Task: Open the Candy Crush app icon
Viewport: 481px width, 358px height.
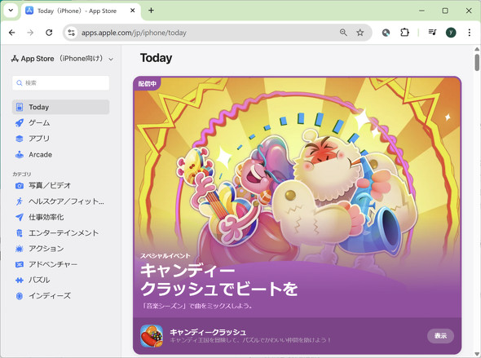Action: point(152,336)
